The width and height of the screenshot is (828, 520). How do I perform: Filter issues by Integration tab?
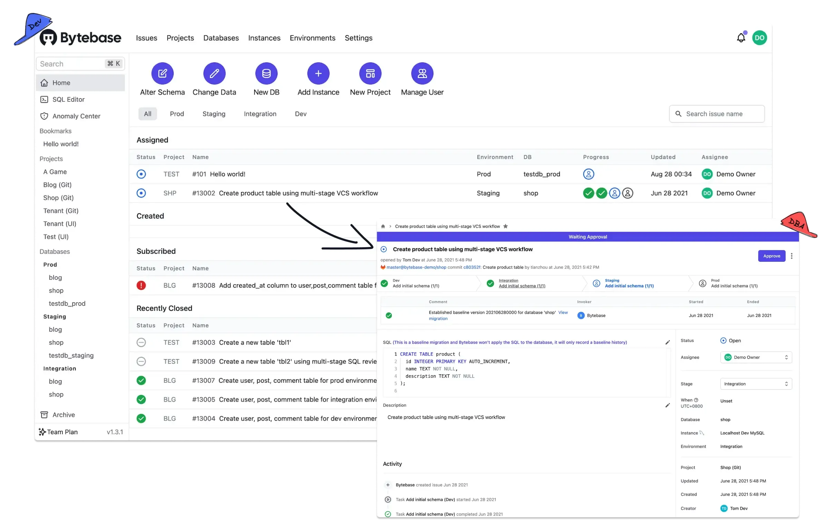(x=260, y=114)
